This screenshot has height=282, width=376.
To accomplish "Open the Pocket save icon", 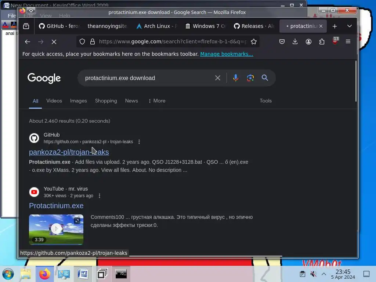I will 282,42.
